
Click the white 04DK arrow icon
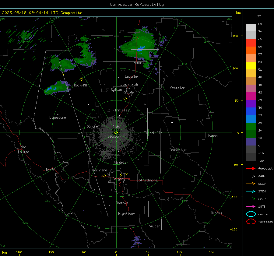[x=251, y=176]
